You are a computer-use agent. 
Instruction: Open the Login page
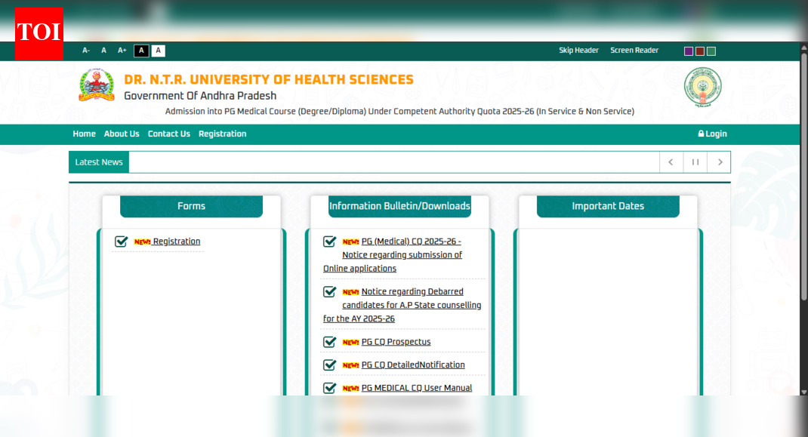[x=712, y=134]
